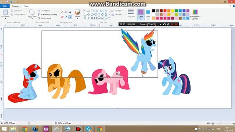The height and width of the screenshot is (132, 235).
Task: Select the Pencil tool
Action: tap(62, 12)
